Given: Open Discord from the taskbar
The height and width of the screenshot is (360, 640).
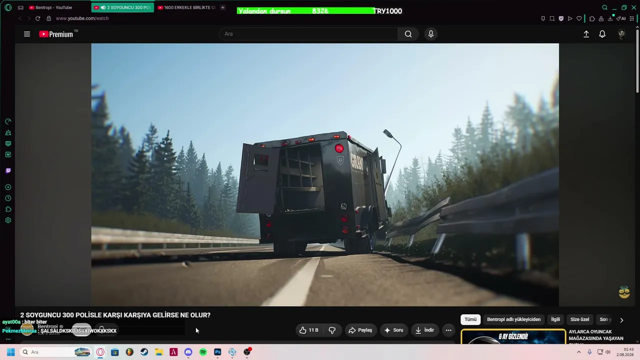Looking at the screenshot, I should (188, 352).
